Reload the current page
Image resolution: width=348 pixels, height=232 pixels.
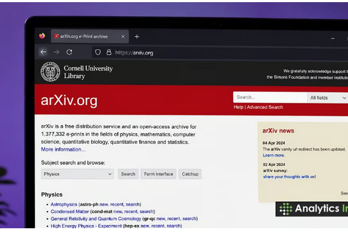pos(69,52)
